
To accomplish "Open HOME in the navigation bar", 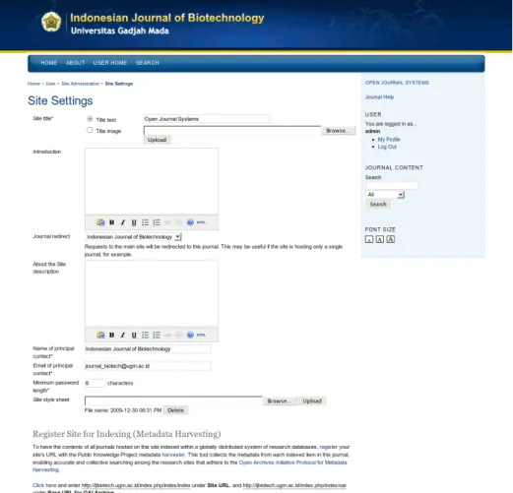I will pyautogui.click(x=49, y=63).
